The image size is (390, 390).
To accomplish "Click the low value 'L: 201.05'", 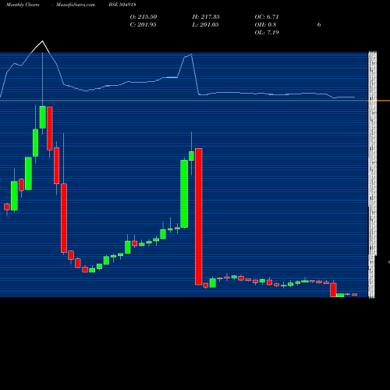I will [205, 25].
